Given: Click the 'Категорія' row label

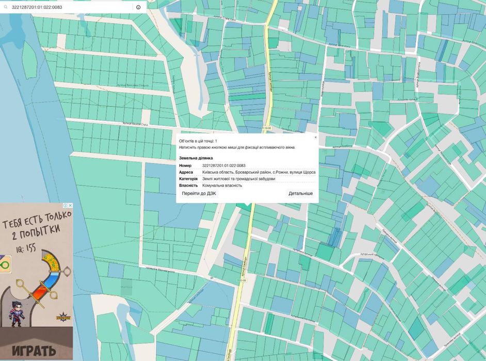Looking at the screenshot, I should point(188,179).
